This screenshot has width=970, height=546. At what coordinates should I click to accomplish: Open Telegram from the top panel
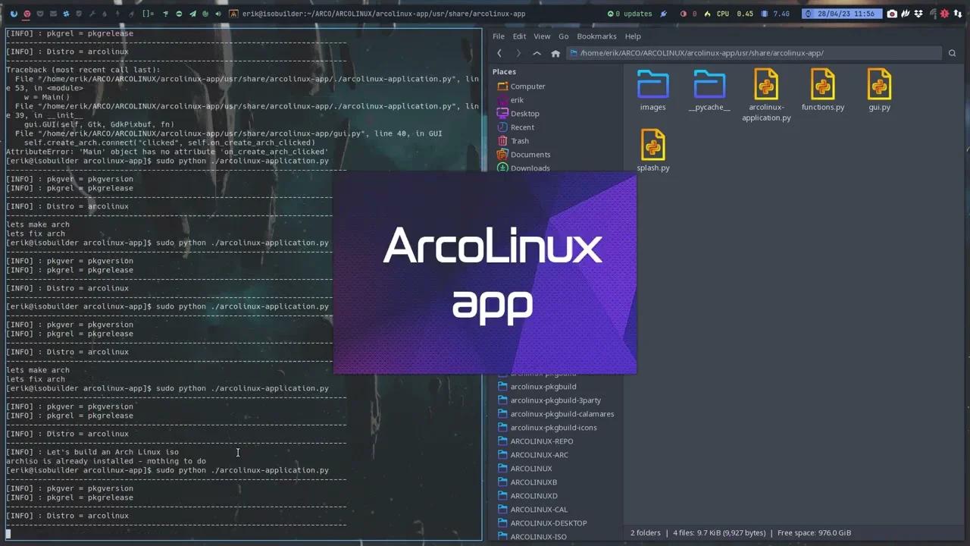click(194, 13)
